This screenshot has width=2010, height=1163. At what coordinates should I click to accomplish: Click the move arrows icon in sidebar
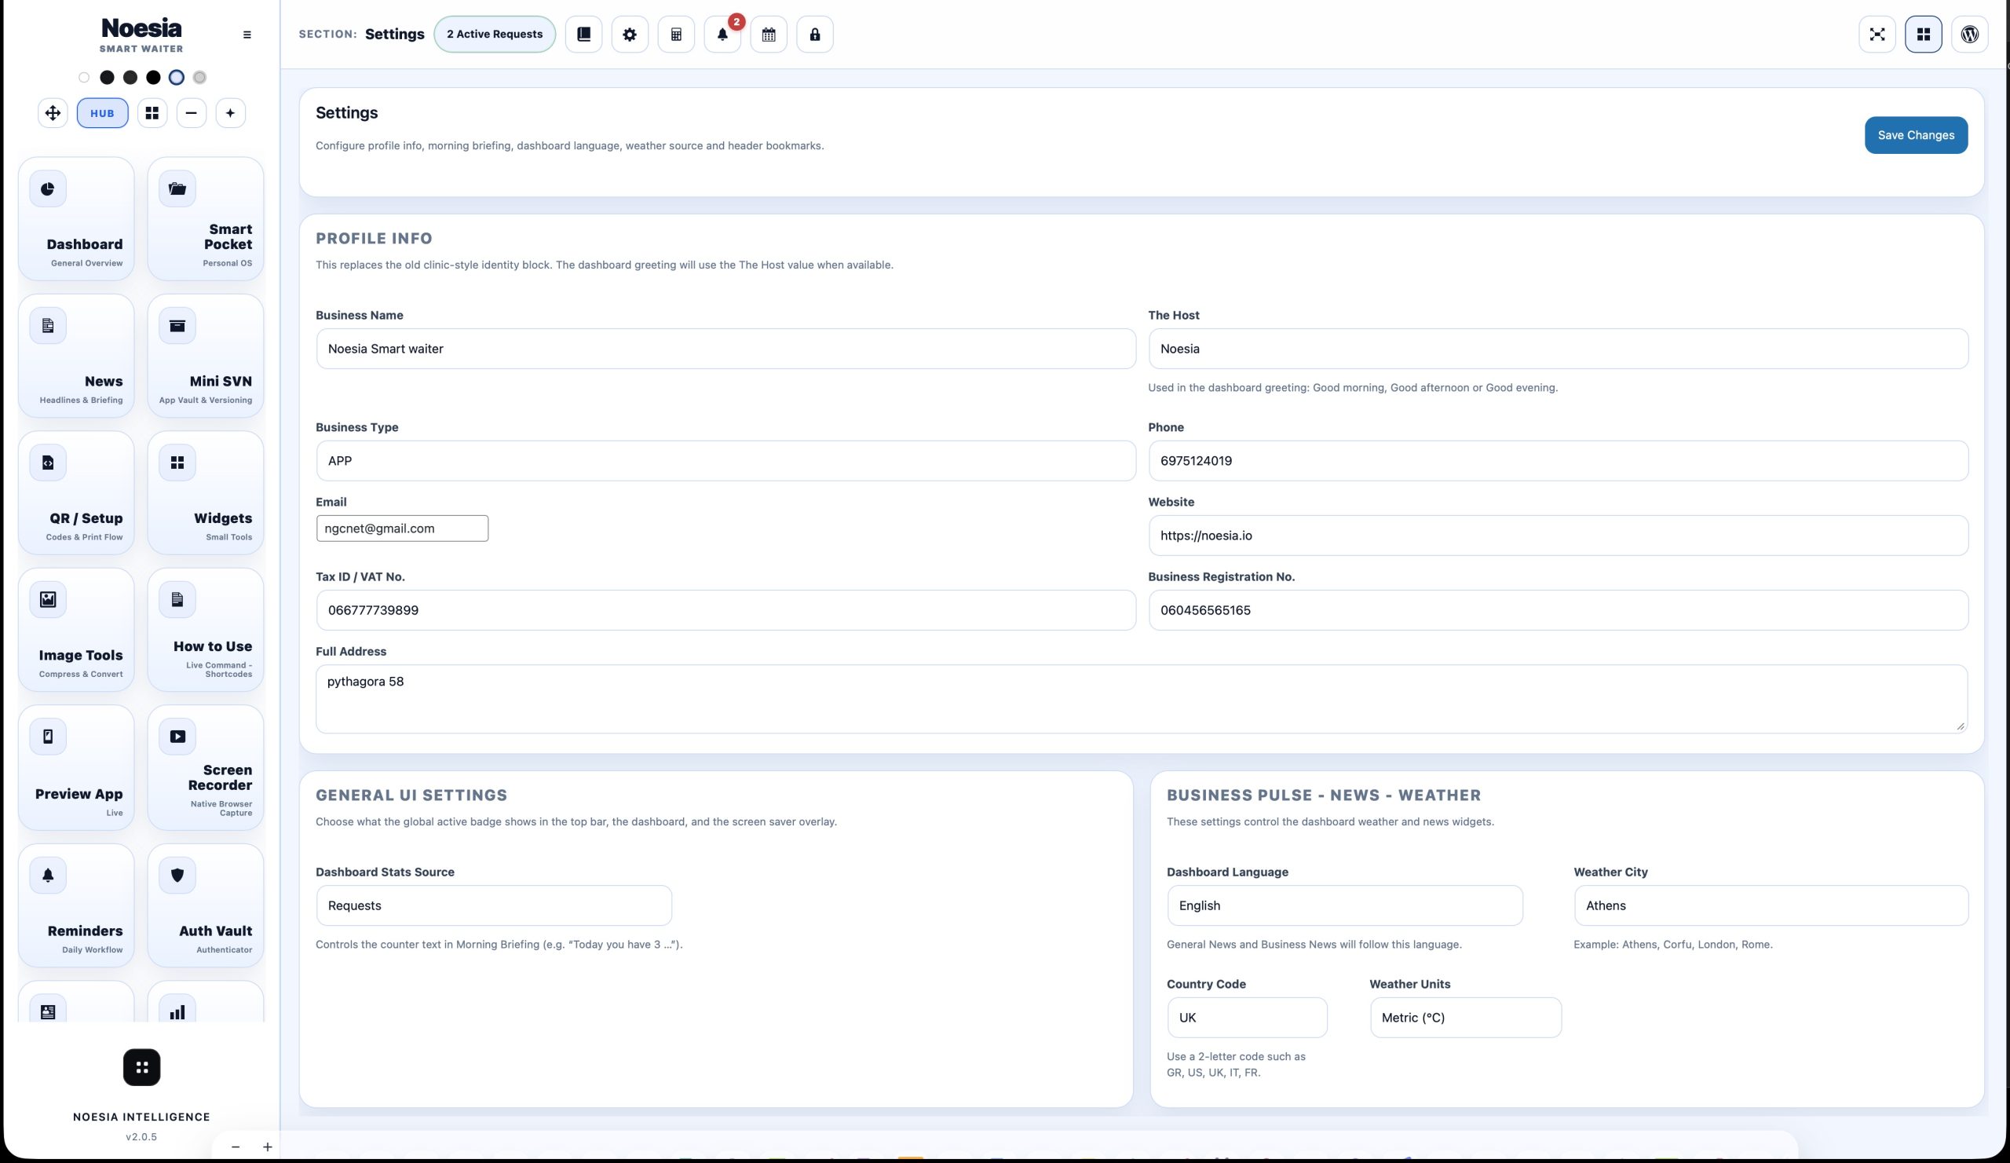coord(53,113)
